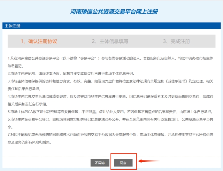Screen dimensions: 223x171
Task: Click the 同意 (Agree) button
Action: tap(123, 163)
